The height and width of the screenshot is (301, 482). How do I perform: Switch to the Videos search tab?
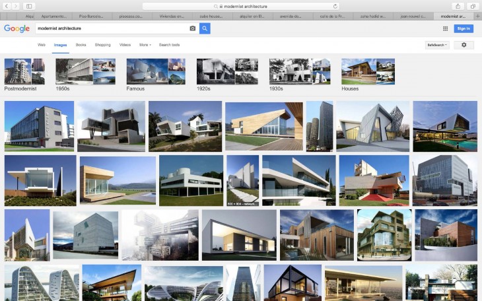(x=125, y=45)
